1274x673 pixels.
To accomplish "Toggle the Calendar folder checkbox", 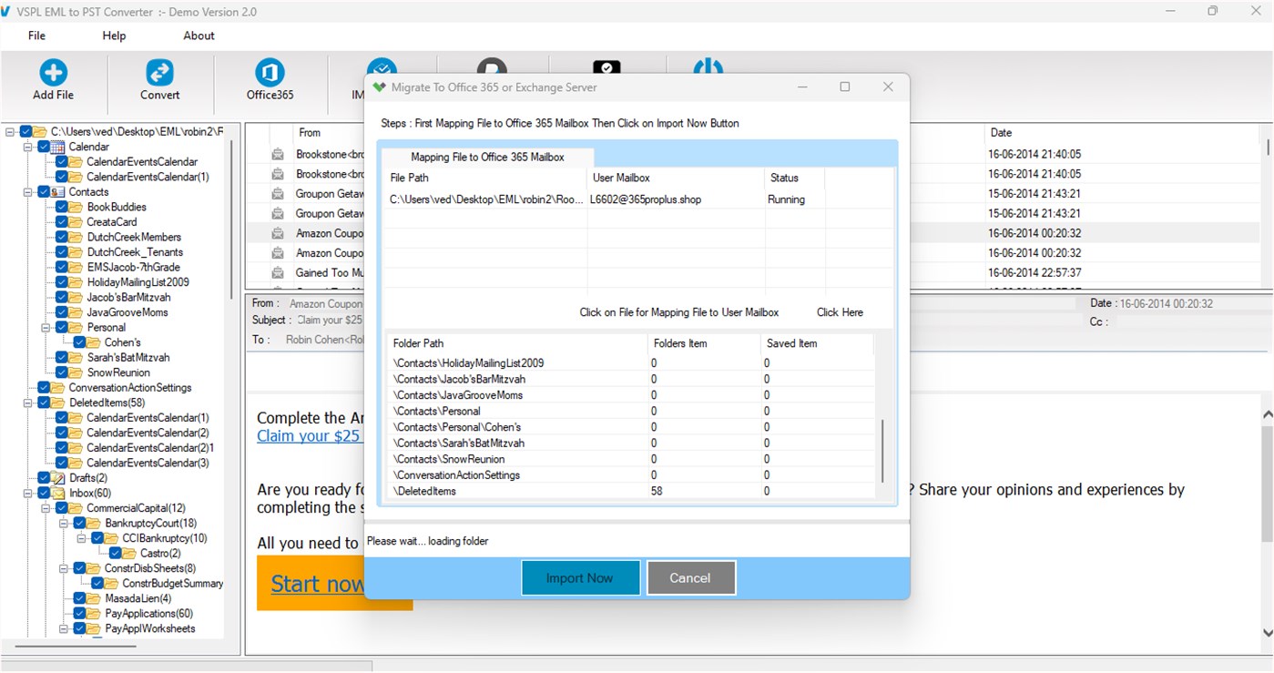I will click(x=42, y=147).
